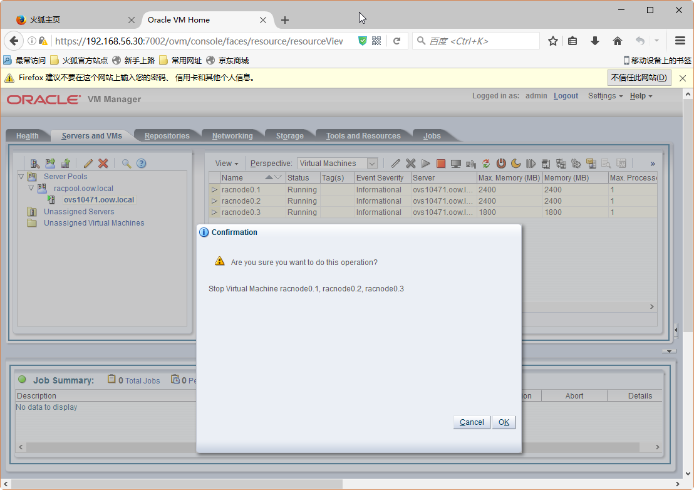The height and width of the screenshot is (490, 694).
Task: Click the Display Events calendar icon
Action: [x=621, y=164]
